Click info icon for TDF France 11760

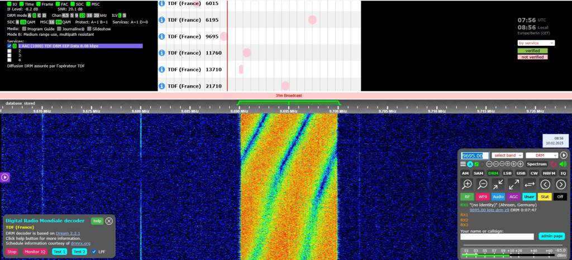click(162, 53)
